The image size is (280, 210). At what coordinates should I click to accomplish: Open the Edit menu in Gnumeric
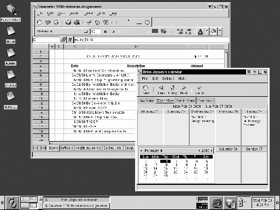click(50, 13)
